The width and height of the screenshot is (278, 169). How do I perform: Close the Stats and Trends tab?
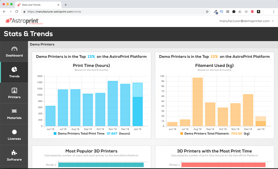point(58,5)
